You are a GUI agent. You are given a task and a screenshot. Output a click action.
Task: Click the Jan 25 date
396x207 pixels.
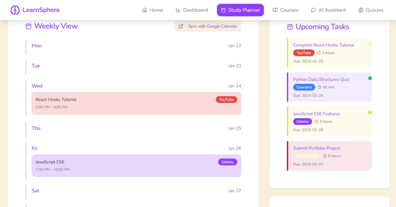235,128
